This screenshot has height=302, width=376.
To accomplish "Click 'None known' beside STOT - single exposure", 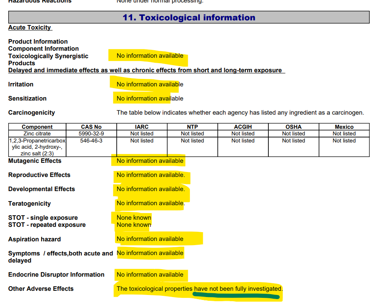I will coord(134,218).
